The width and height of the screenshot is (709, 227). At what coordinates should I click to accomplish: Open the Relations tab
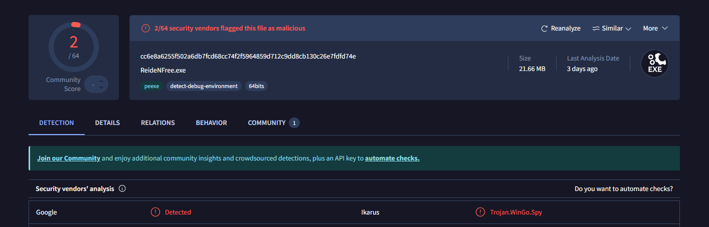(x=158, y=123)
